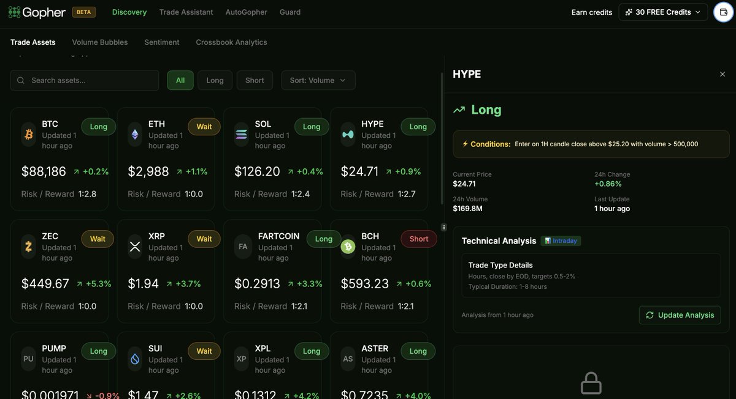Click the Wait badge on ETH card
Viewport: 736px width, 399px height.
(x=204, y=127)
